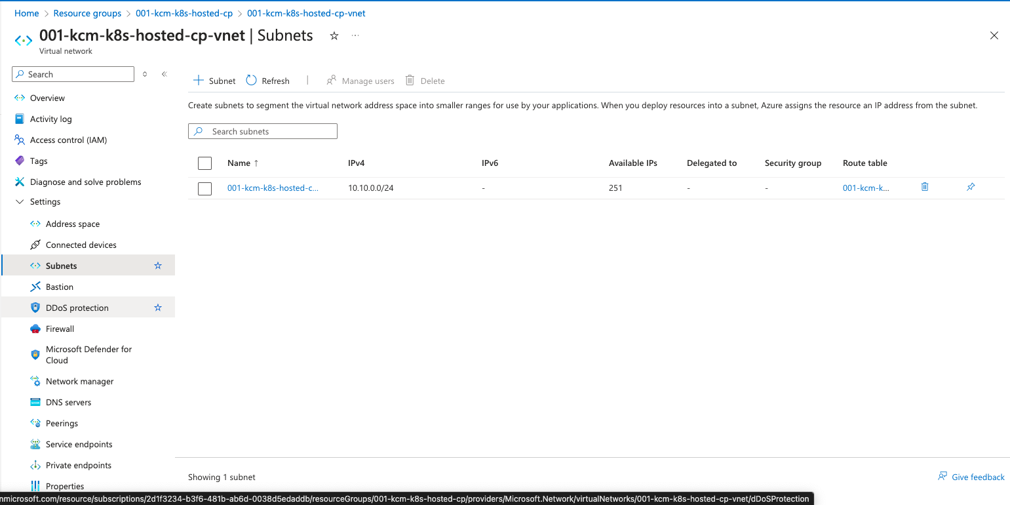Check the box for the 10.10.0.0/24 subnet

pyautogui.click(x=204, y=189)
